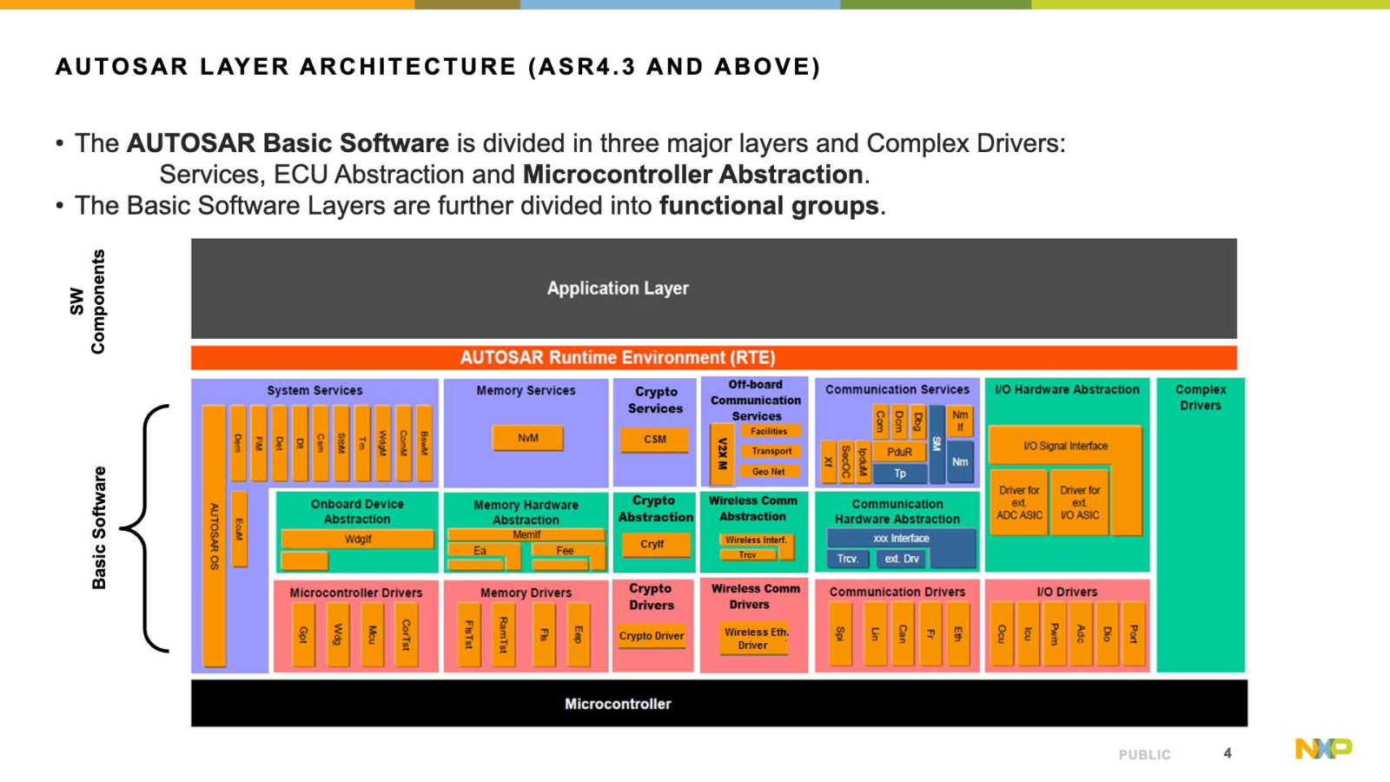Select the Geo Net block
The height and width of the screenshot is (782, 1390).
[x=768, y=472]
